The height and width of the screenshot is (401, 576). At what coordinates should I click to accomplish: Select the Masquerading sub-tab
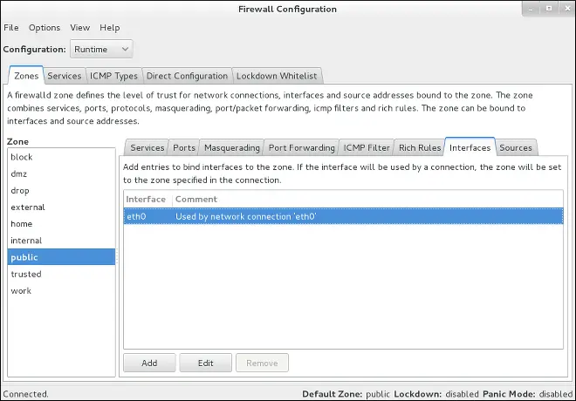pyautogui.click(x=232, y=148)
